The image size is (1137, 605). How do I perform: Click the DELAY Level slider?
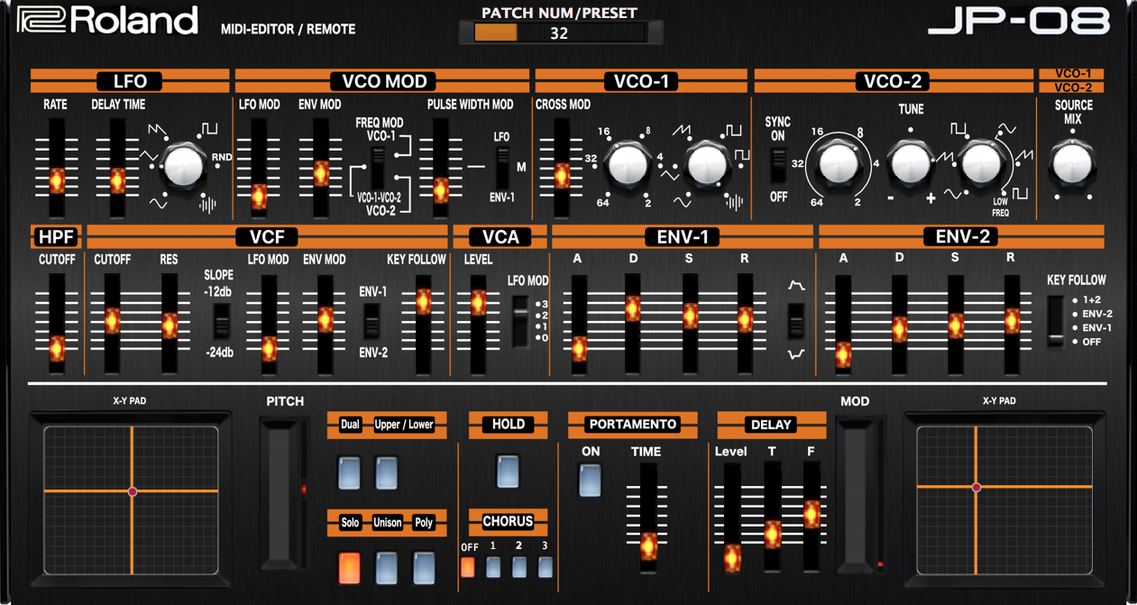[x=732, y=518]
